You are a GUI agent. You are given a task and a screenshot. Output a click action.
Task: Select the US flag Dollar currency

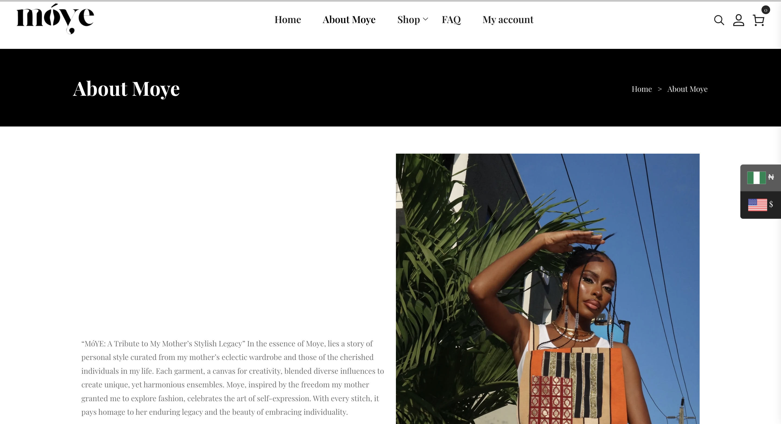point(760,205)
